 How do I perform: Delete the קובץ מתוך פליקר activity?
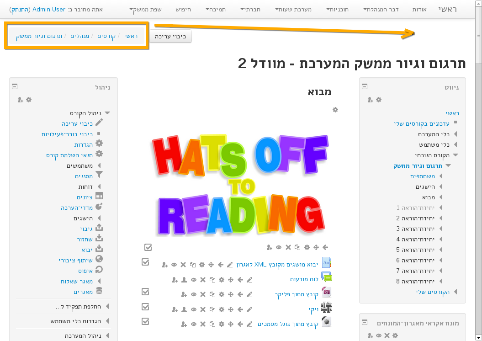pyautogui.click(x=203, y=294)
